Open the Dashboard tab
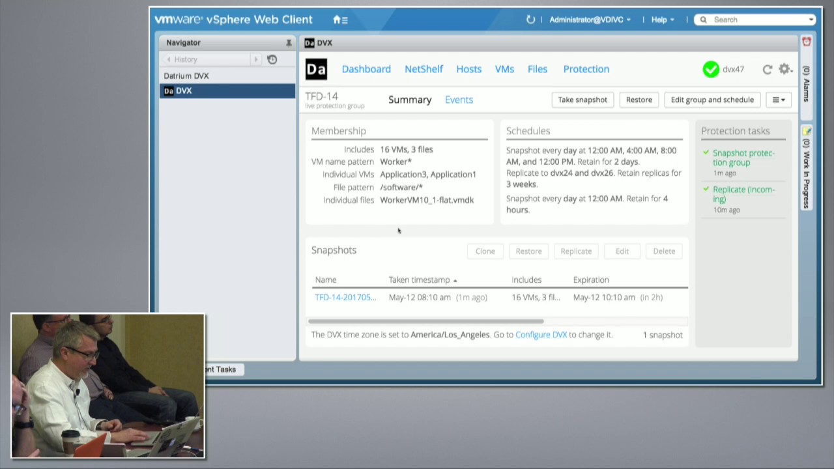Screen dimensions: 834x469 366,69
